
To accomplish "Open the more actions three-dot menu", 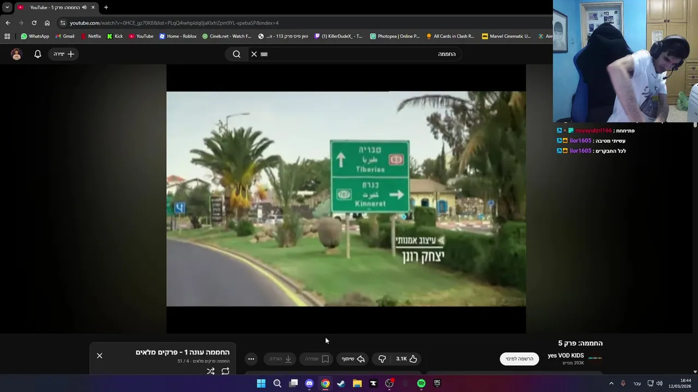I will point(251,359).
